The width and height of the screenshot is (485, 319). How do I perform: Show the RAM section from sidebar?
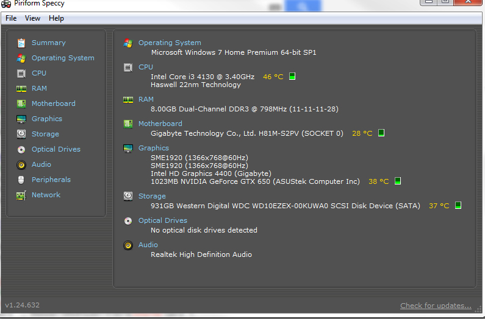pyautogui.click(x=39, y=88)
